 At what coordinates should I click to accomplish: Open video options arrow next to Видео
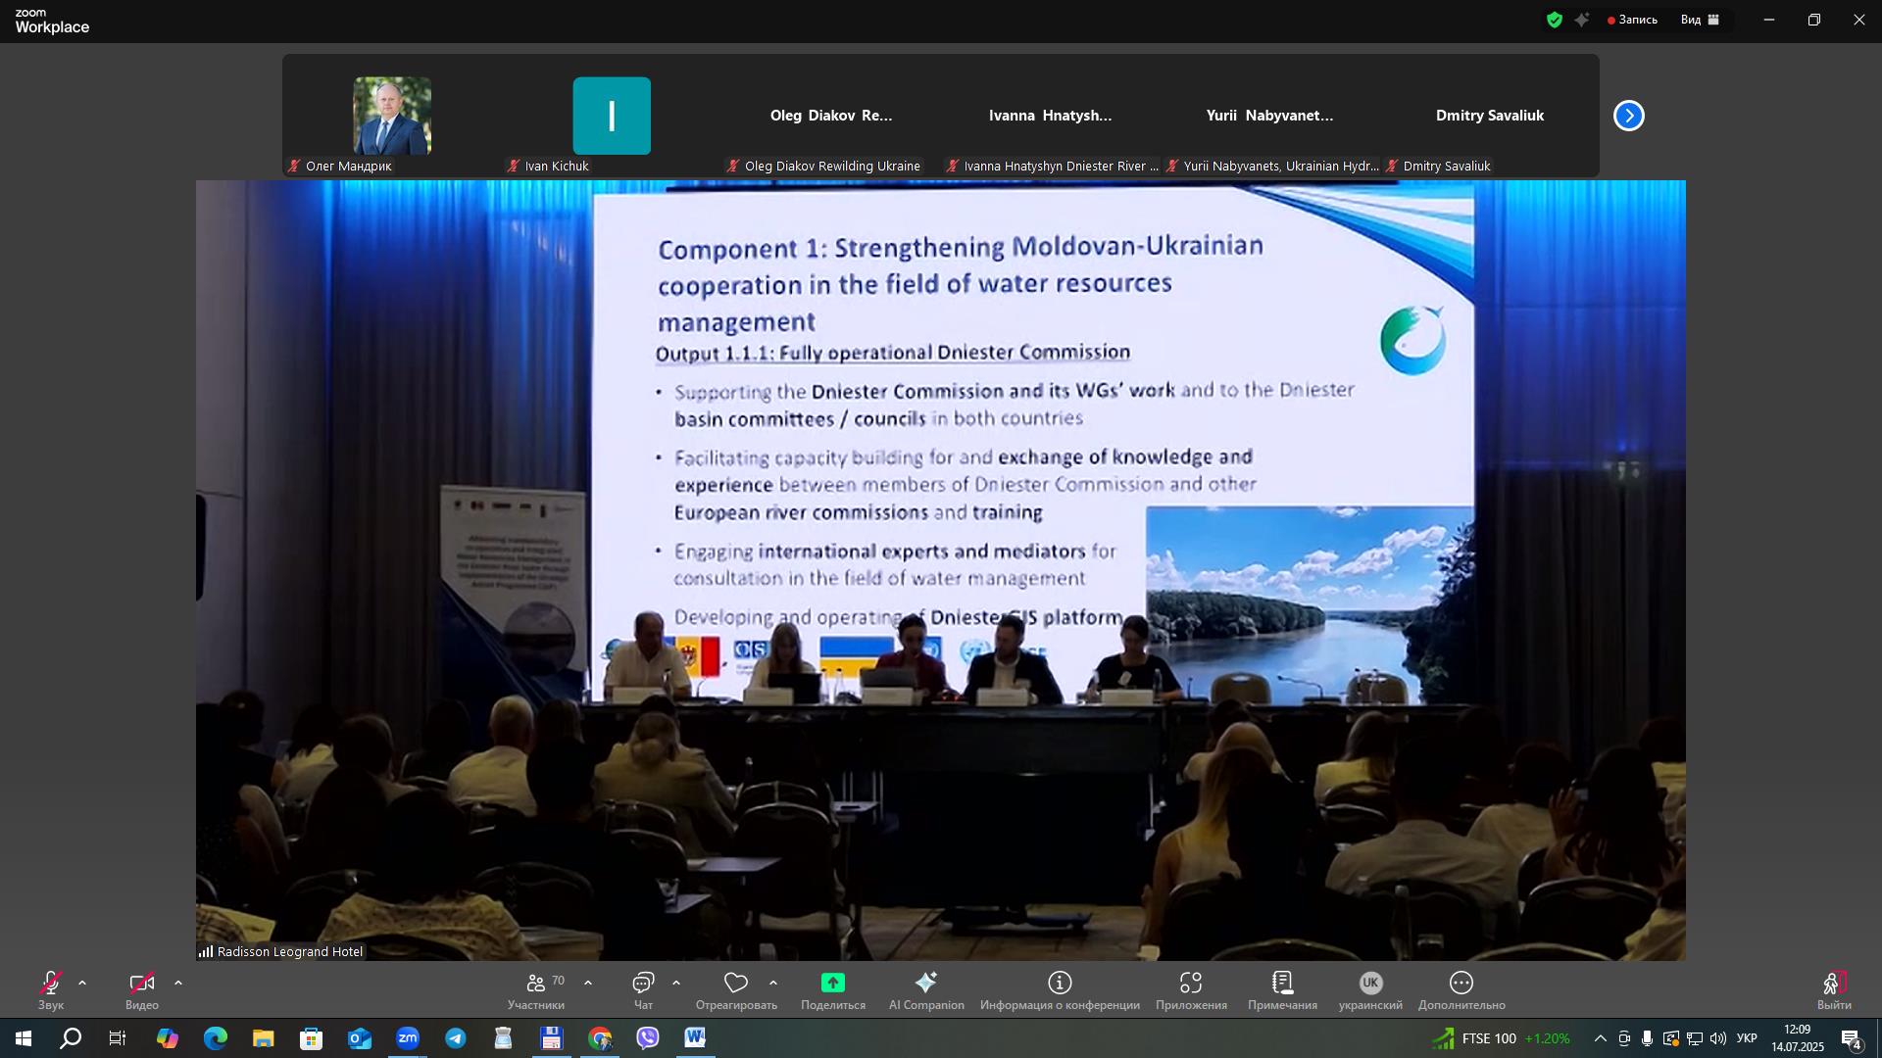pos(178,983)
